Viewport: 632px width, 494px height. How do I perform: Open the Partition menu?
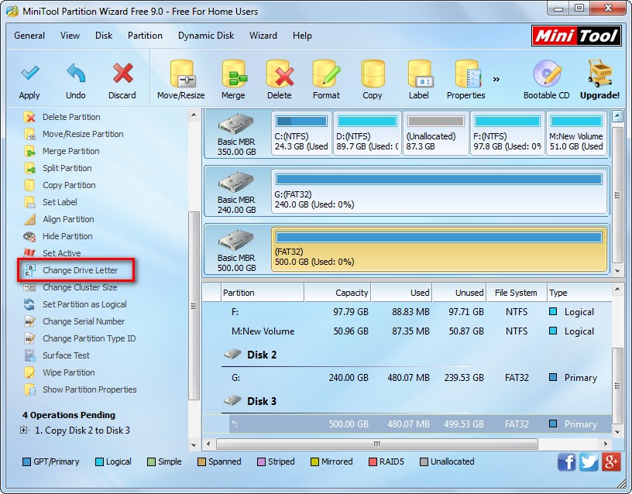145,36
